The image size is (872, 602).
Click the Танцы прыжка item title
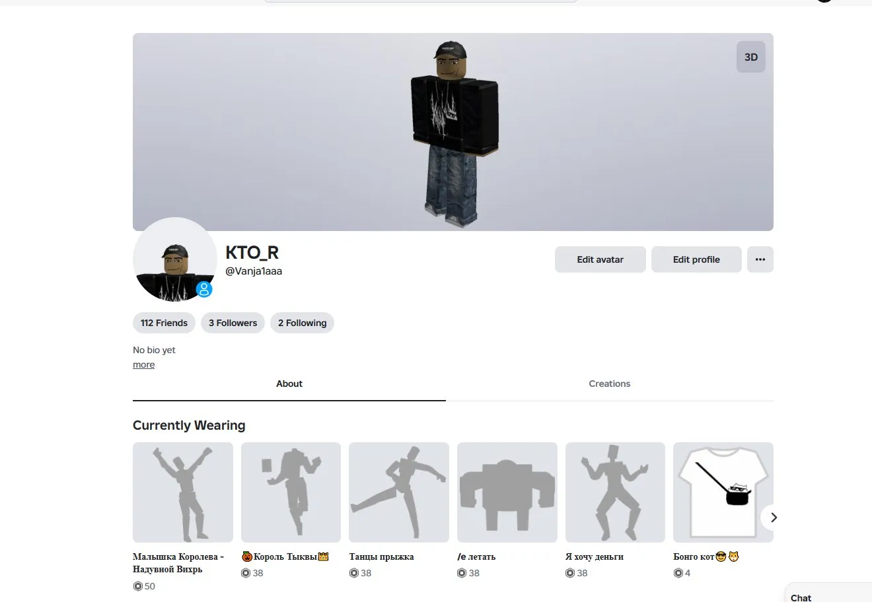click(382, 556)
